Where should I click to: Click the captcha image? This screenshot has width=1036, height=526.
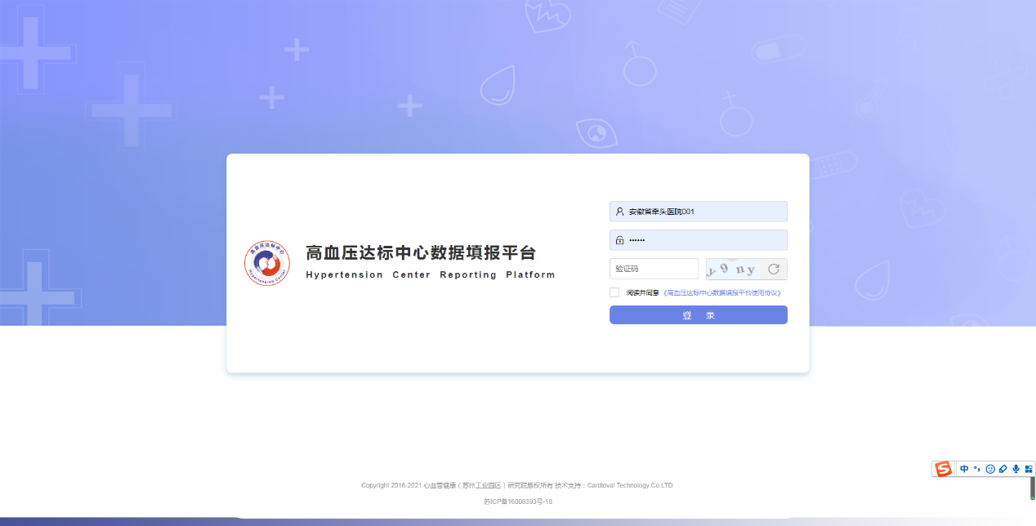click(x=733, y=269)
